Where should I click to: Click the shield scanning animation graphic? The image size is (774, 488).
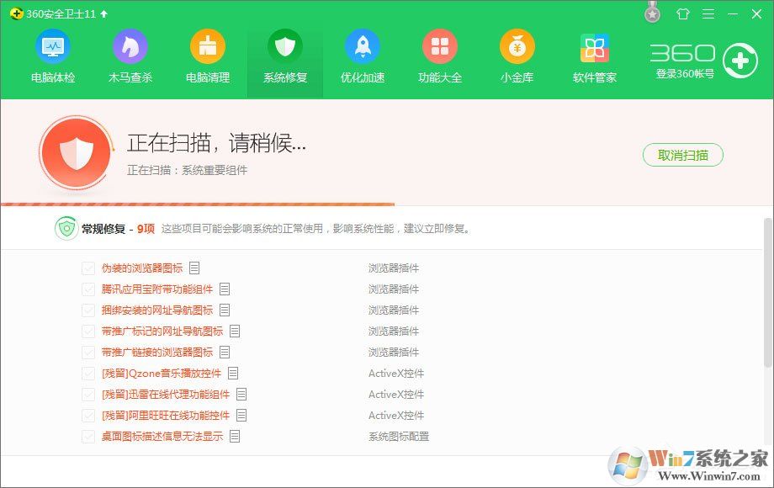click(76, 152)
